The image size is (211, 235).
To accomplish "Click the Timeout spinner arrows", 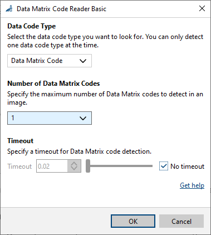I will tap(74, 166).
